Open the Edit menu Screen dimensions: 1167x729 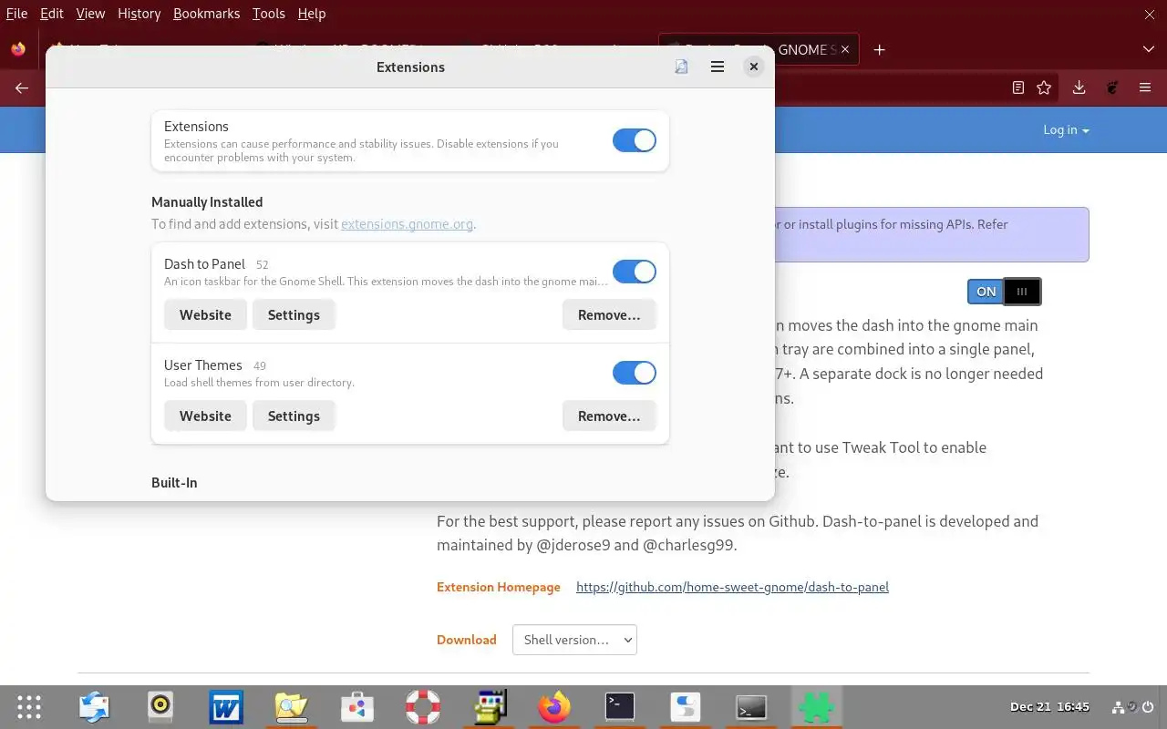point(52,14)
